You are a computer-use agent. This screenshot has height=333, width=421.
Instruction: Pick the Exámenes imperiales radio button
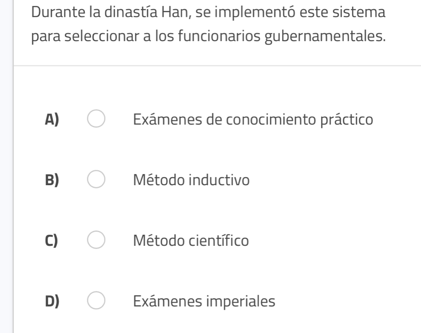(96, 301)
